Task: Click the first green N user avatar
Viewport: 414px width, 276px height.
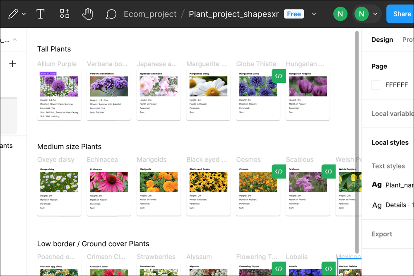Action: click(x=340, y=14)
